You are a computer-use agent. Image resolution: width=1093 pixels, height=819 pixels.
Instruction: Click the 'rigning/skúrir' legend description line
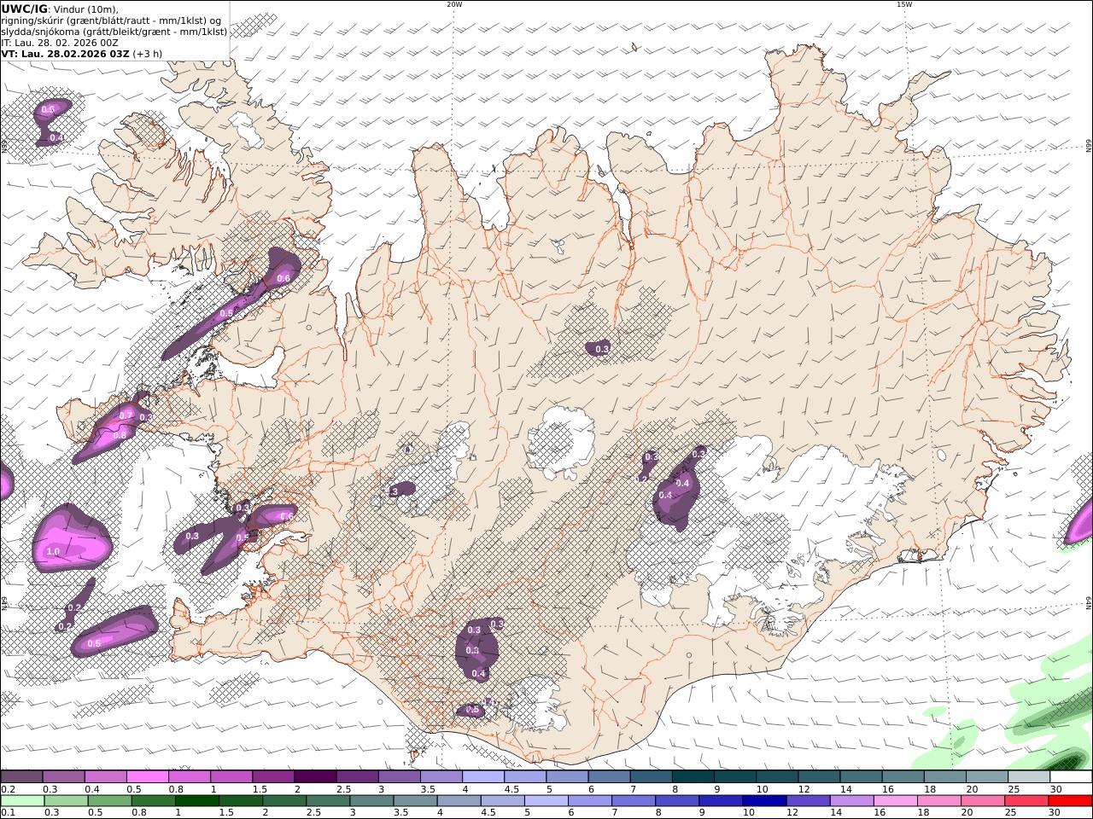click(x=111, y=20)
